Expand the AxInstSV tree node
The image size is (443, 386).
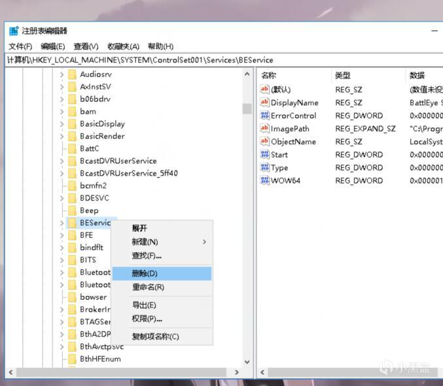pos(62,87)
